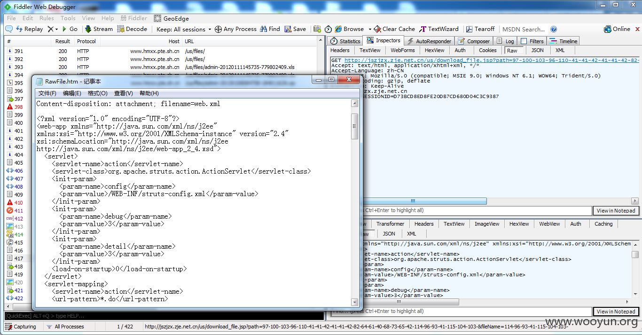The width and height of the screenshot is (642, 335).
Task: Tick the Filters tab checkbox
Action: pos(524,41)
